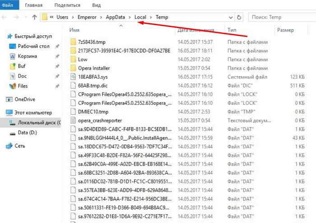Click Users in the address path

coord(62,17)
